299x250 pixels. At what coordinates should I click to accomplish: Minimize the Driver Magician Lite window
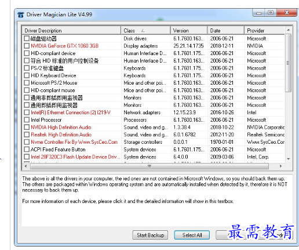click(258, 13)
